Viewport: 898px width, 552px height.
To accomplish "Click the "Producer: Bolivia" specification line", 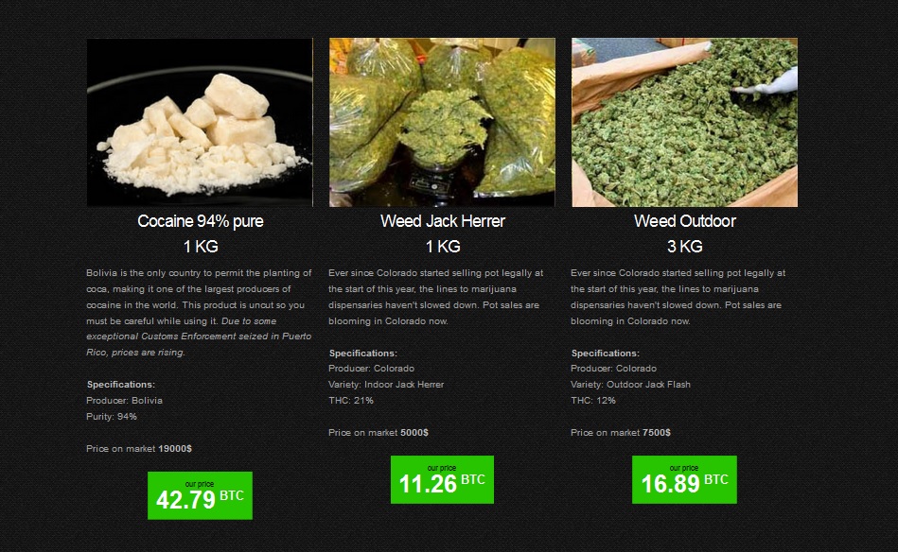I will 124,401.
